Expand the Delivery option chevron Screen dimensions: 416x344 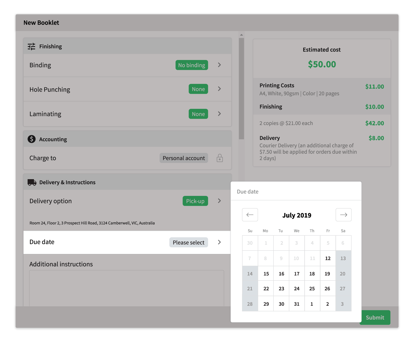(219, 201)
